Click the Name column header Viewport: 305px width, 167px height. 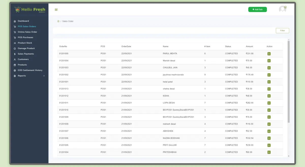[x=165, y=47]
